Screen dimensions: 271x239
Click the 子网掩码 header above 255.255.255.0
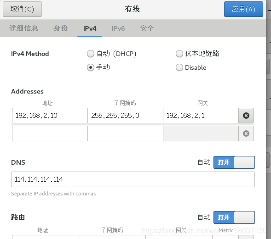tap(125, 103)
